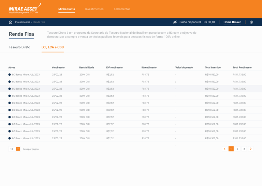Click Investimentos in the breadcrumb
262x186 pixels.
click(x=23, y=22)
